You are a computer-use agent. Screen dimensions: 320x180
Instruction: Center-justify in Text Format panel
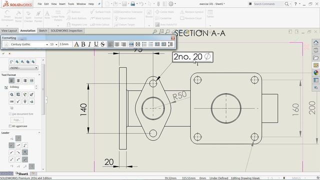pos(18,80)
